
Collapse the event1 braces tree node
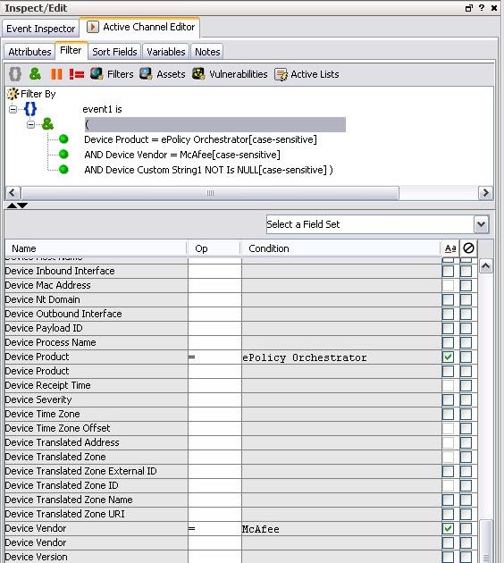point(13,109)
